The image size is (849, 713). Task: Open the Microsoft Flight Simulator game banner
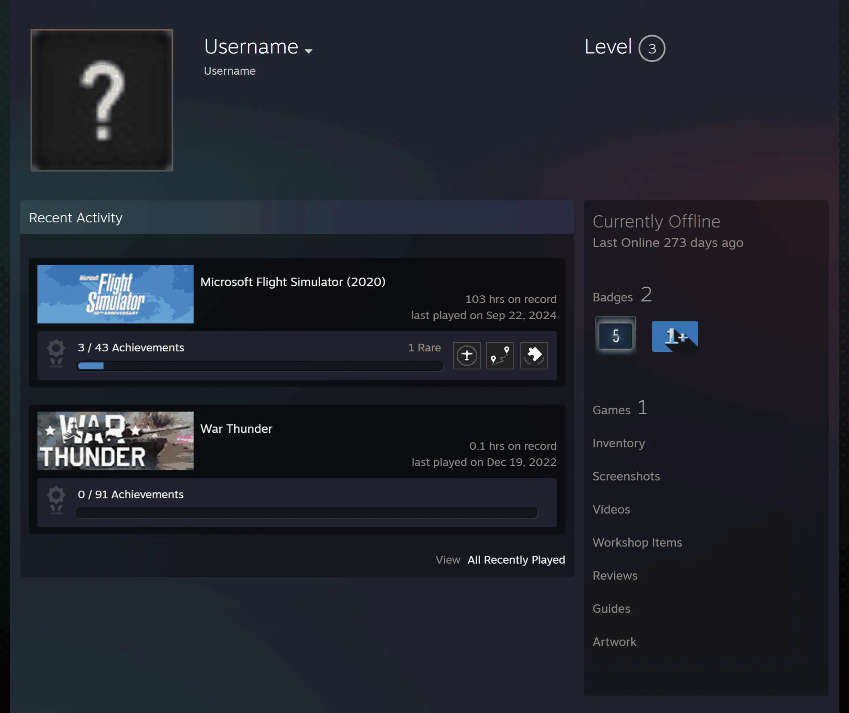(x=115, y=294)
